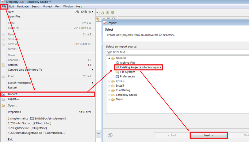
Task: Expand the C/C++ tree node
Action: pos(109,81)
